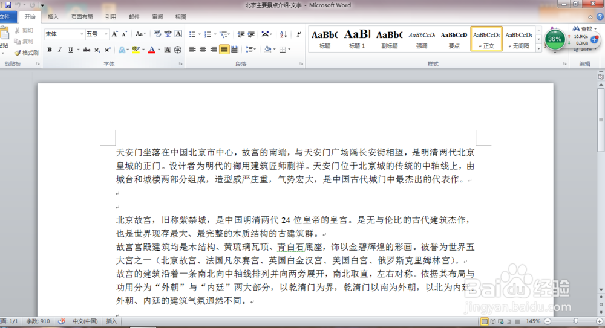Toggle Insert mode (插入) in status bar
The image size is (605, 328).
[111, 321]
